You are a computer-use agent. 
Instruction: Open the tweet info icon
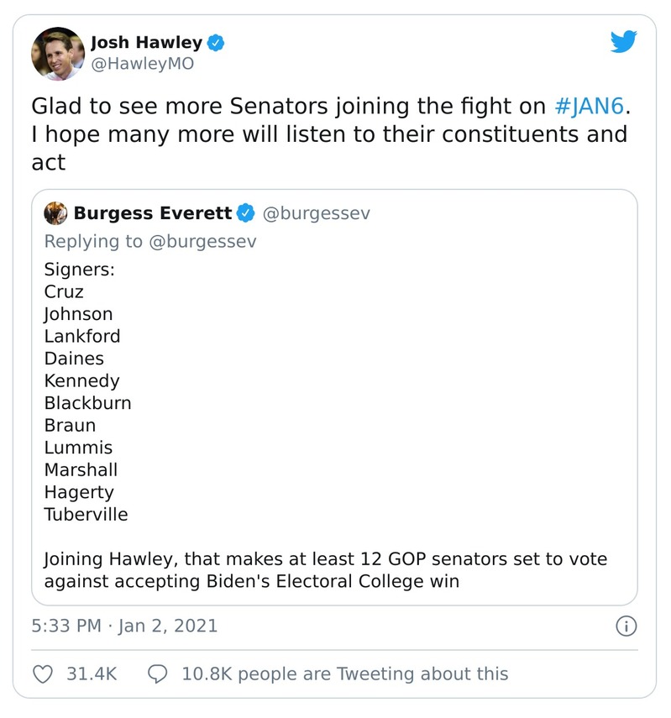click(626, 626)
